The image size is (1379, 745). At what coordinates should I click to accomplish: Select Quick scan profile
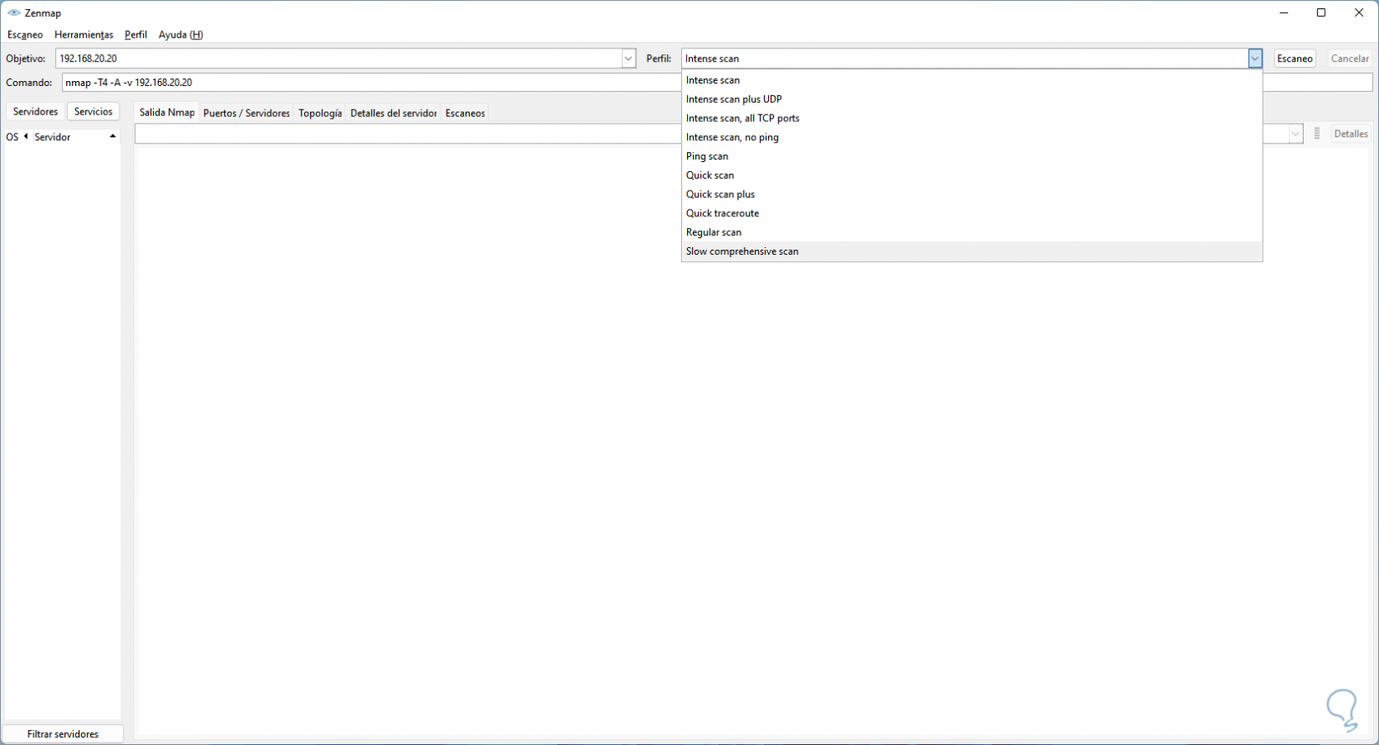972,175
